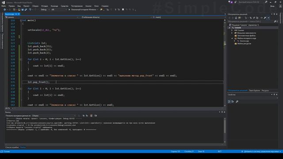Switch to the Вывод bottom tab
The height and width of the screenshot is (159, 283).
(23, 147)
